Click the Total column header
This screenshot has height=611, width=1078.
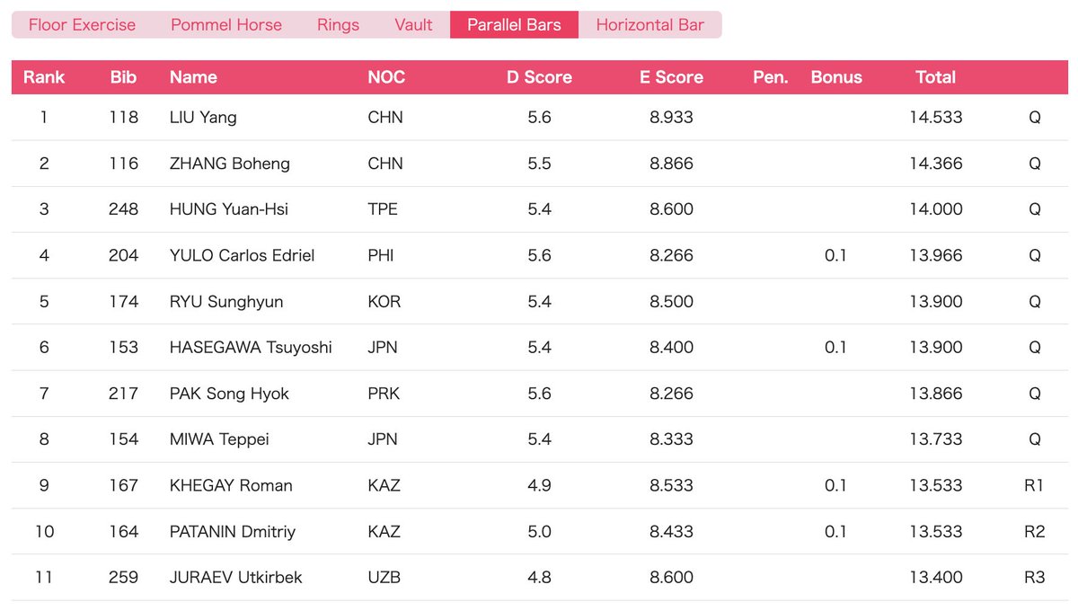tap(936, 77)
